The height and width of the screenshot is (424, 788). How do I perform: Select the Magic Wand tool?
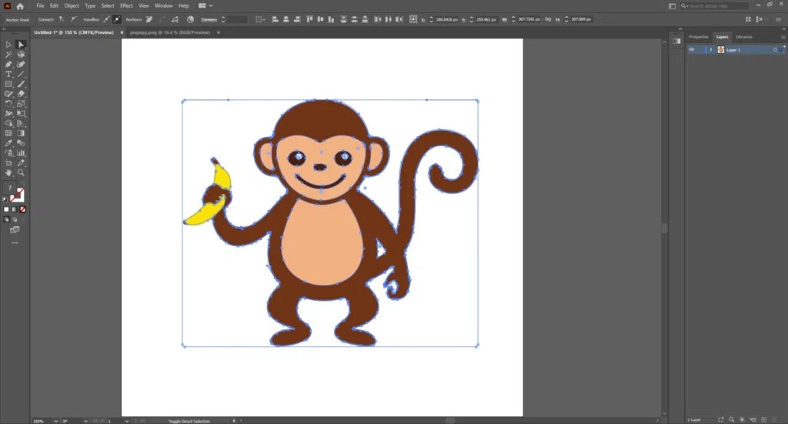[8, 55]
